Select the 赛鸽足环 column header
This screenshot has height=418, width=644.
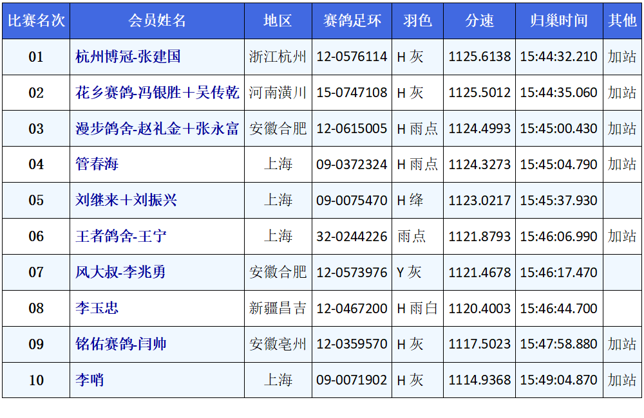(x=352, y=21)
